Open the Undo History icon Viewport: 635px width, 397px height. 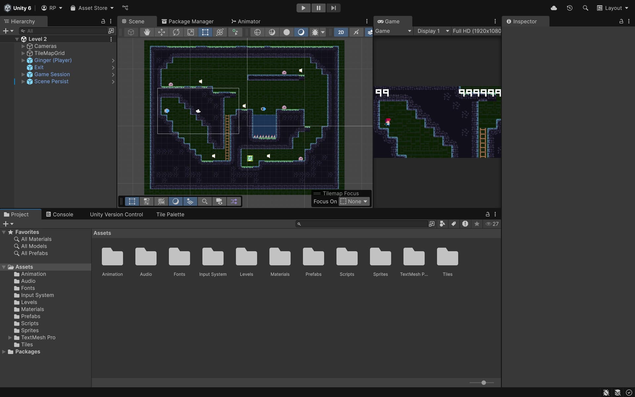click(570, 8)
